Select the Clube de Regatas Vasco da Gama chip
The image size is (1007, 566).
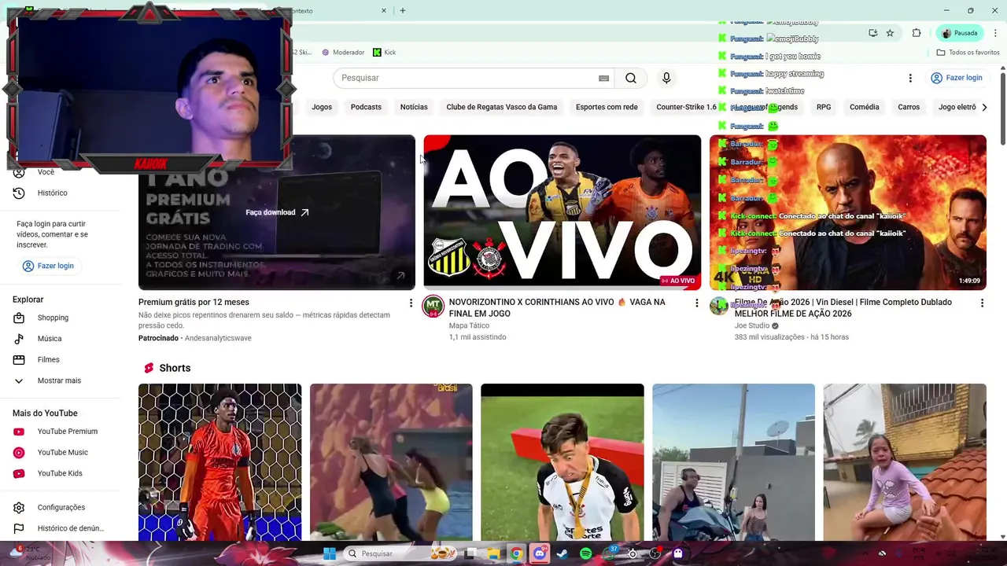pos(502,107)
